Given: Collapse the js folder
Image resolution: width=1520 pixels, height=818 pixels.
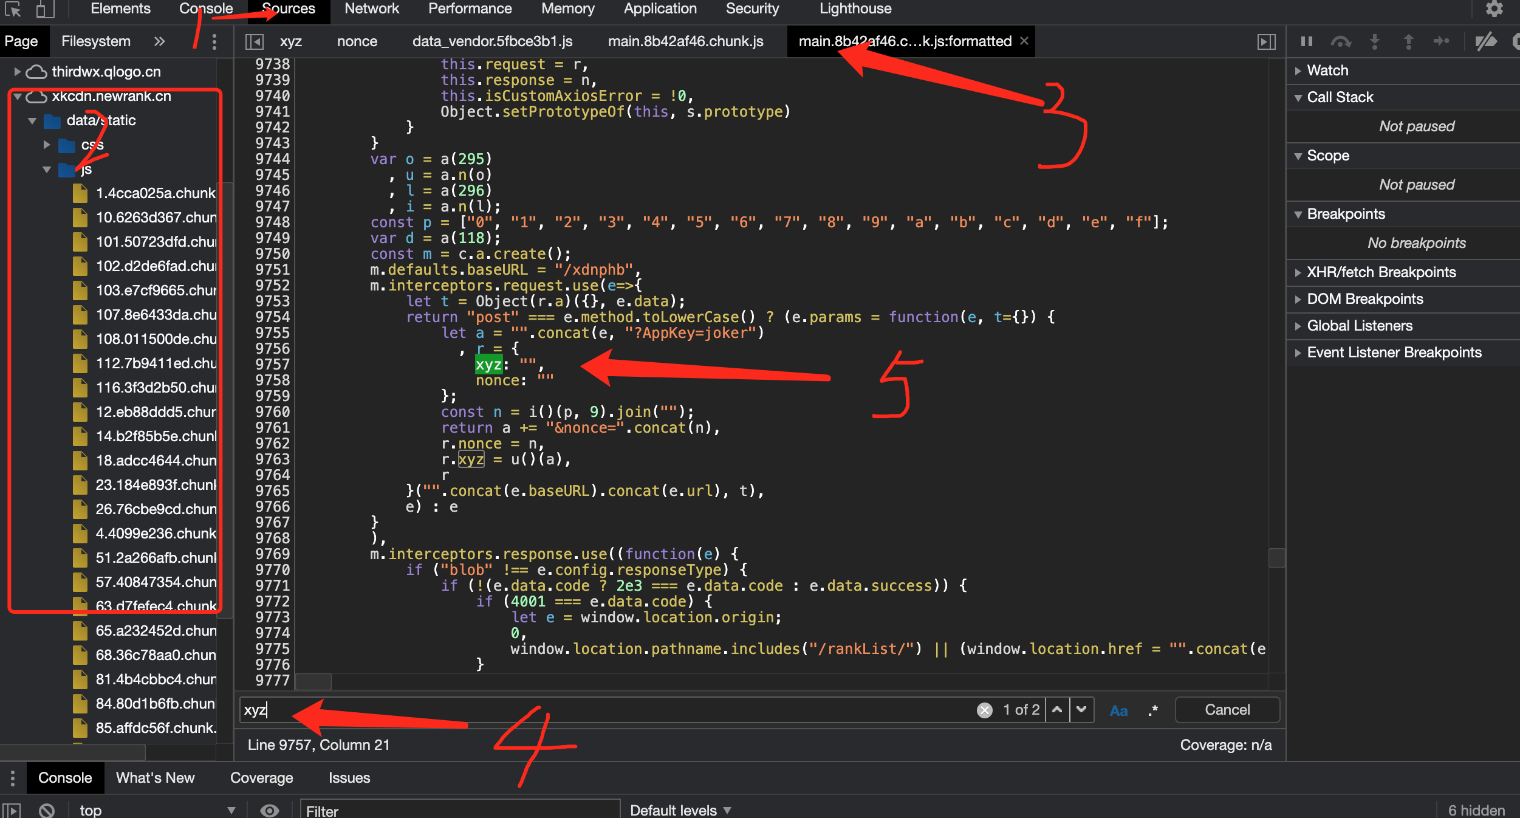Looking at the screenshot, I should pyautogui.click(x=46, y=169).
